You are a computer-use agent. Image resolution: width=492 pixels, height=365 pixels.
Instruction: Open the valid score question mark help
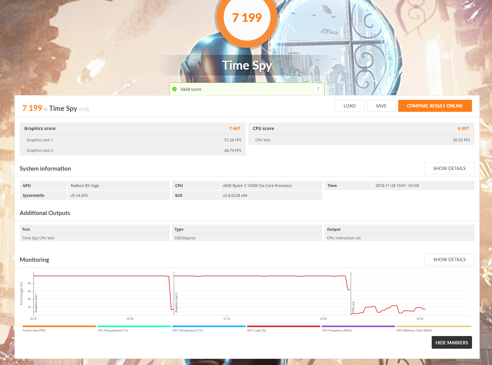[318, 89]
